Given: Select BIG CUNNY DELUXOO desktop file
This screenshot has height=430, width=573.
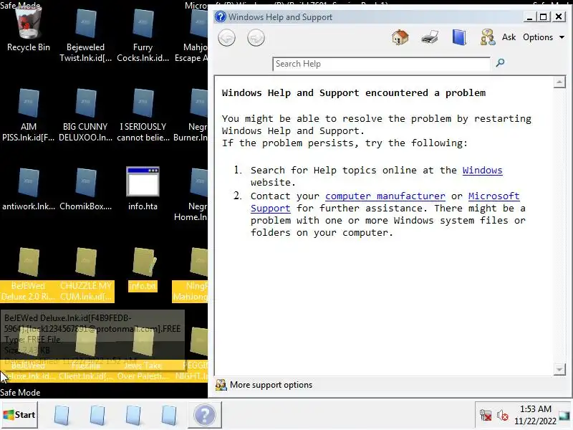Looking at the screenshot, I should pos(85,115).
